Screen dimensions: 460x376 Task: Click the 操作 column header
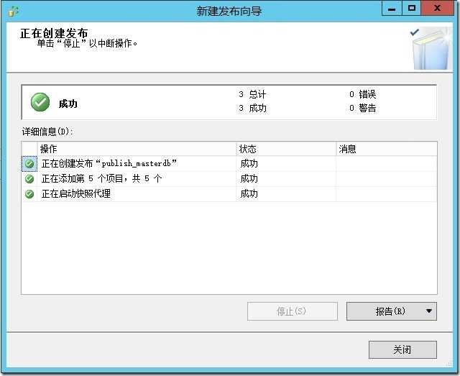tap(137, 149)
